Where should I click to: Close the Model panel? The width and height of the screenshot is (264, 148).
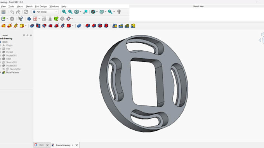31,36
